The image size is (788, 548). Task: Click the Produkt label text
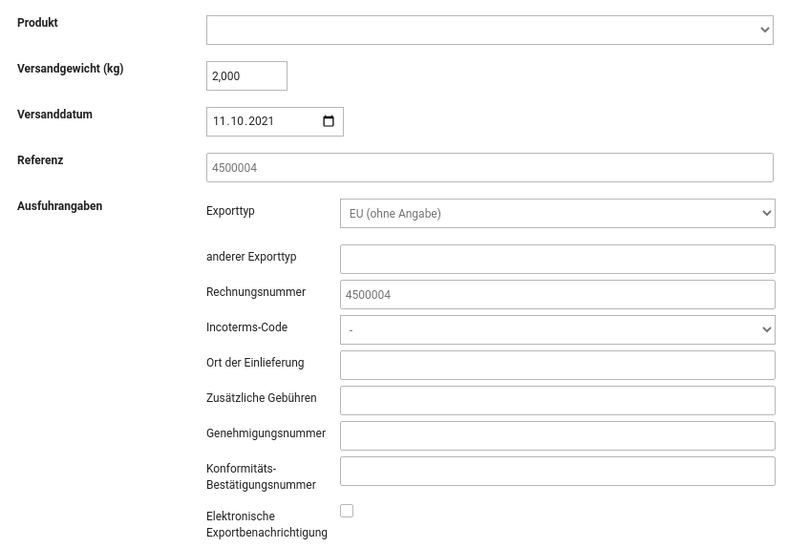pos(37,23)
